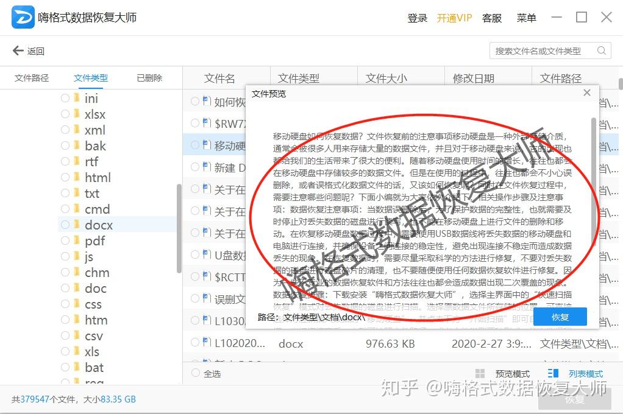Screen dimensions: 623x414
Task: Close the 文件预览 dialog
Action: (587, 93)
